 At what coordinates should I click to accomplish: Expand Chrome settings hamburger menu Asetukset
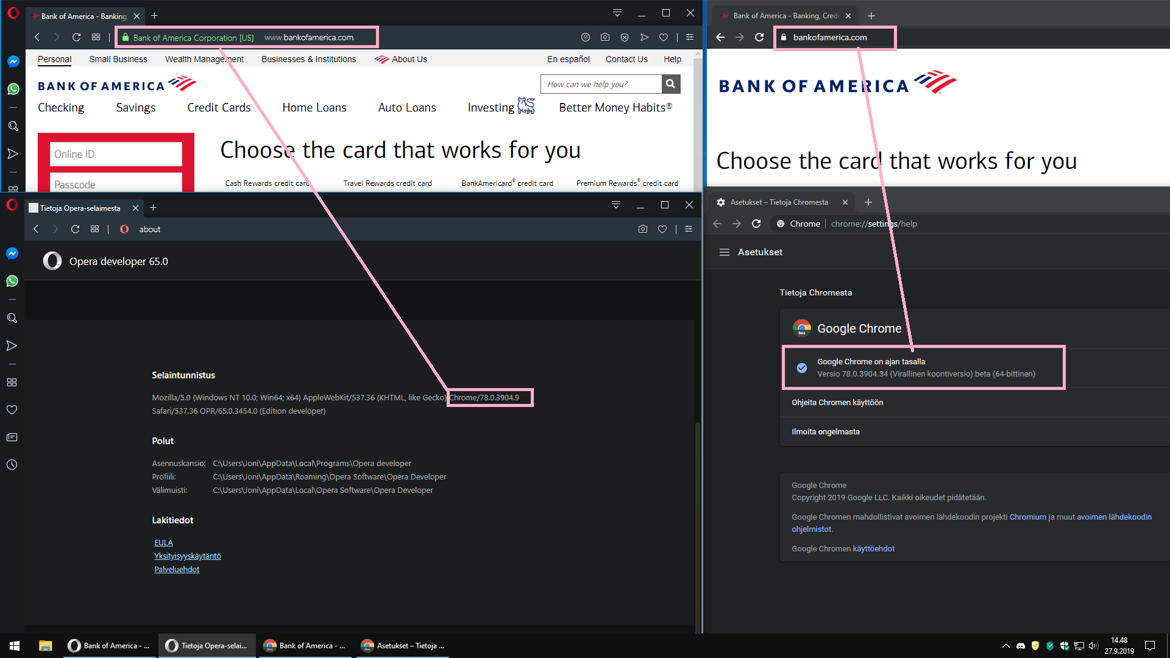(x=725, y=252)
